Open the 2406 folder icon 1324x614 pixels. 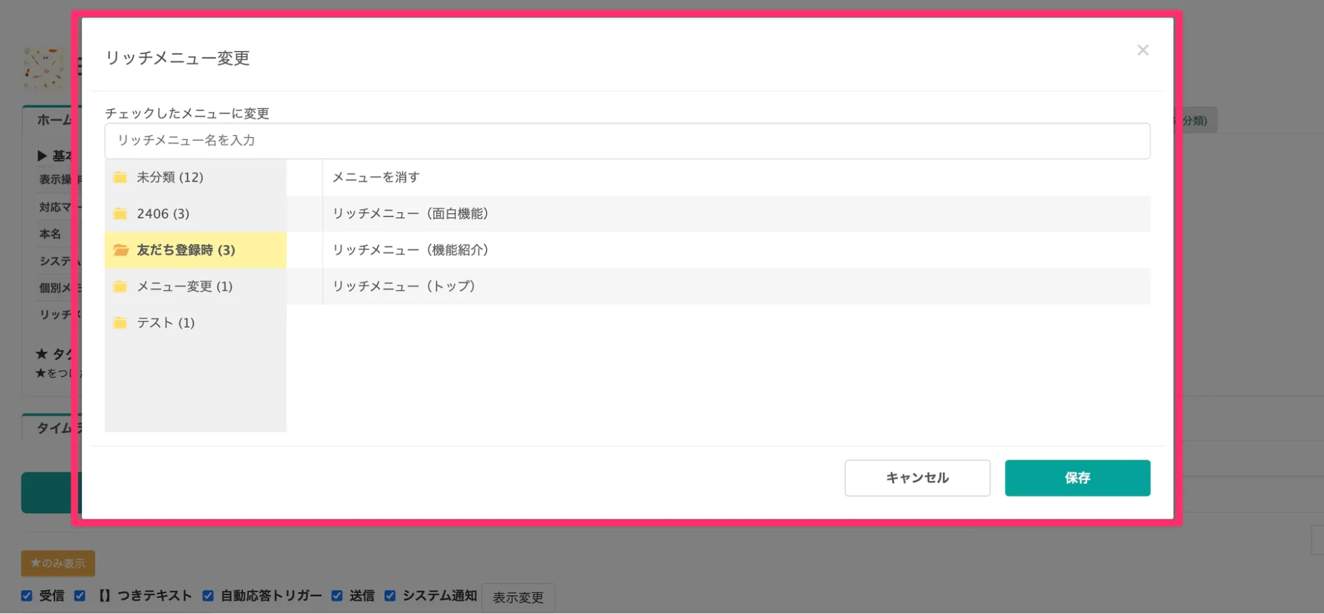tap(120, 213)
